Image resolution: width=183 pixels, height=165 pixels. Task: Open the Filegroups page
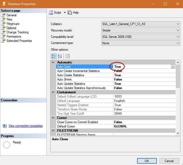(13, 24)
